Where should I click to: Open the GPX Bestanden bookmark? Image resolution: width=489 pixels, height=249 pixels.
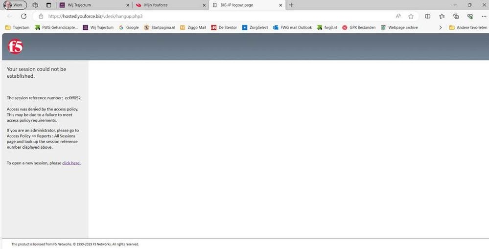(359, 27)
